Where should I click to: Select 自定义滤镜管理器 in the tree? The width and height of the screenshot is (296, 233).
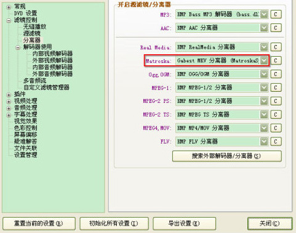[x=46, y=88]
